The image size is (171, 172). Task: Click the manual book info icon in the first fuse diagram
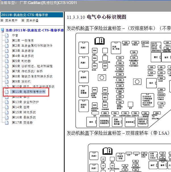(x=99, y=41)
